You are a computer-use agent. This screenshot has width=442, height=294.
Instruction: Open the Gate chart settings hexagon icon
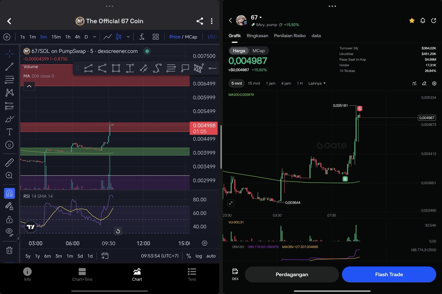tap(434, 83)
